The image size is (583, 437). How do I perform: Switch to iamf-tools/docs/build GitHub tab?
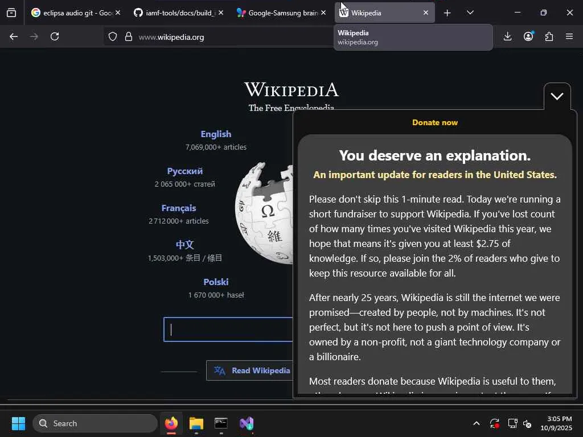coord(178,13)
